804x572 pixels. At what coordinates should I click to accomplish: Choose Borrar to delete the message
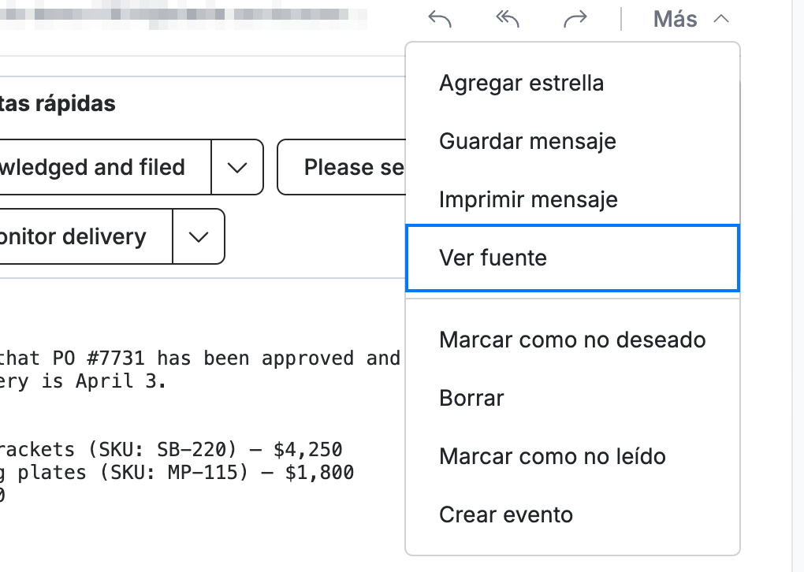pyautogui.click(x=572, y=398)
